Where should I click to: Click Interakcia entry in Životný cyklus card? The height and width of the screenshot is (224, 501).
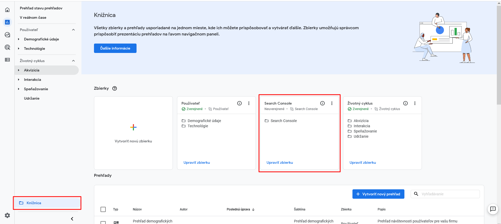click(362, 126)
